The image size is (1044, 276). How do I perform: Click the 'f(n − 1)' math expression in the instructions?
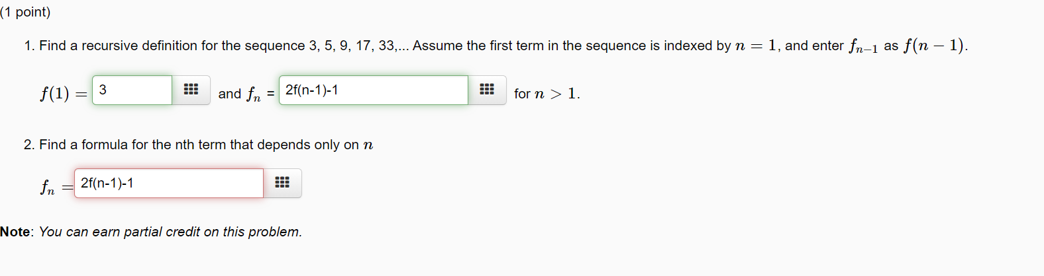tap(935, 46)
